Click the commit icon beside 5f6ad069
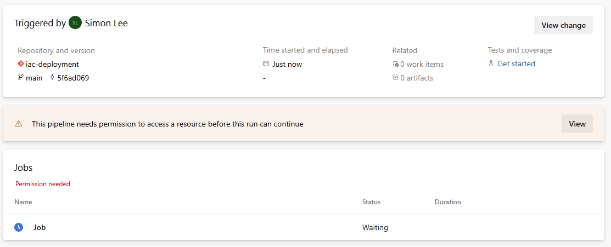This screenshot has width=611, height=247. (x=52, y=78)
